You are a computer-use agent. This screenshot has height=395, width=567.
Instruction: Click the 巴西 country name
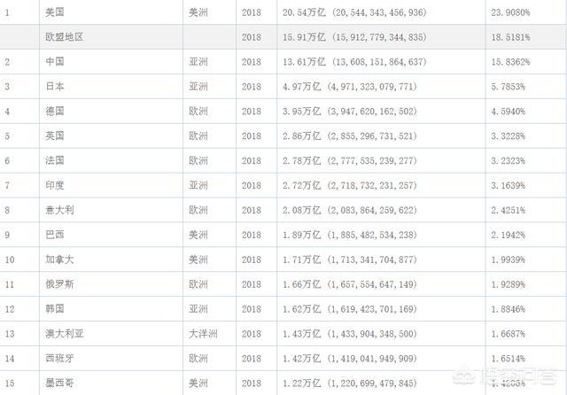[x=55, y=235]
